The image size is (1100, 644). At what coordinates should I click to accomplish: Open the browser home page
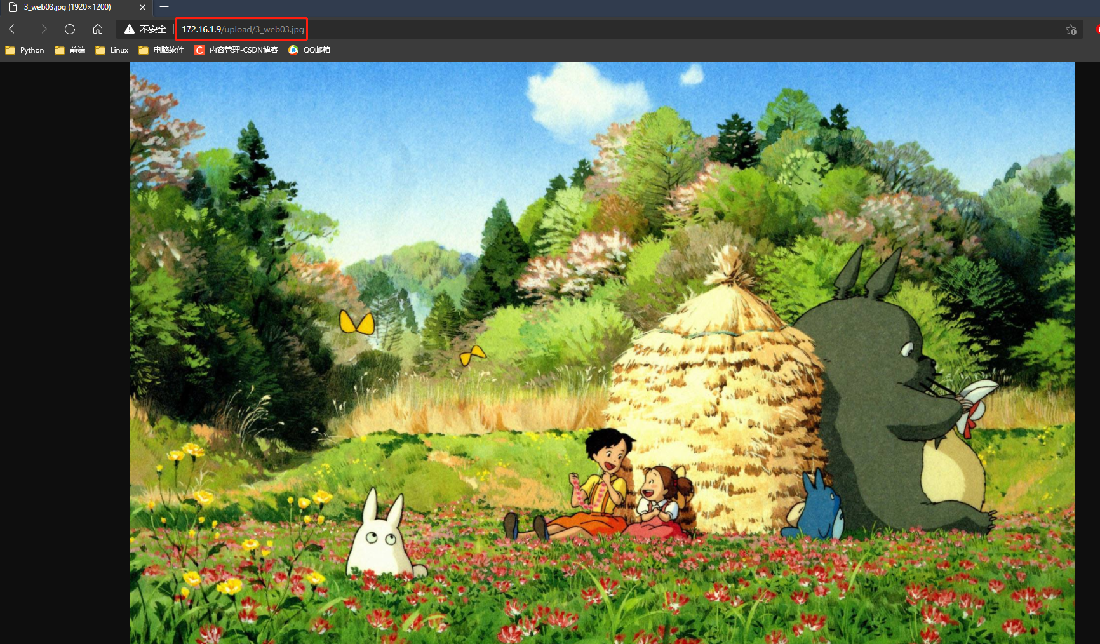pyautogui.click(x=98, y=29)
